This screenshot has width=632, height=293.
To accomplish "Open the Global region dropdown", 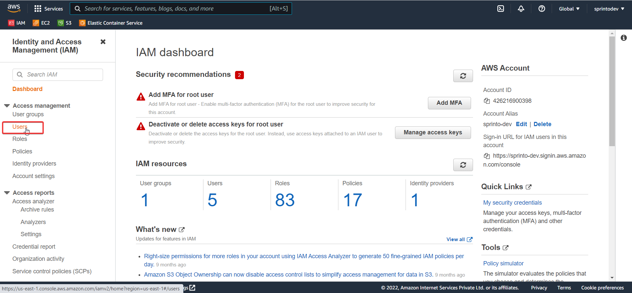I will [x=569, y=9].
